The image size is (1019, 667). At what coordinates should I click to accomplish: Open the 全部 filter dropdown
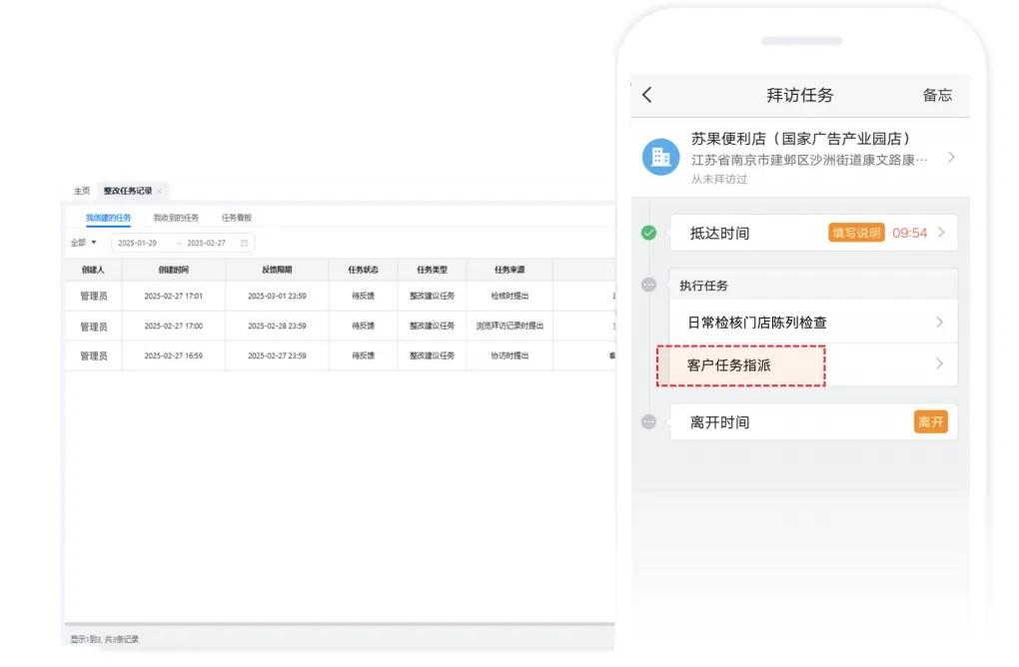85,243
